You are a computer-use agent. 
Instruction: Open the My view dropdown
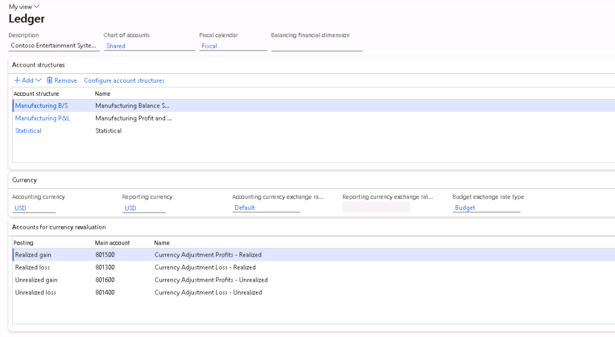(24, 7)
